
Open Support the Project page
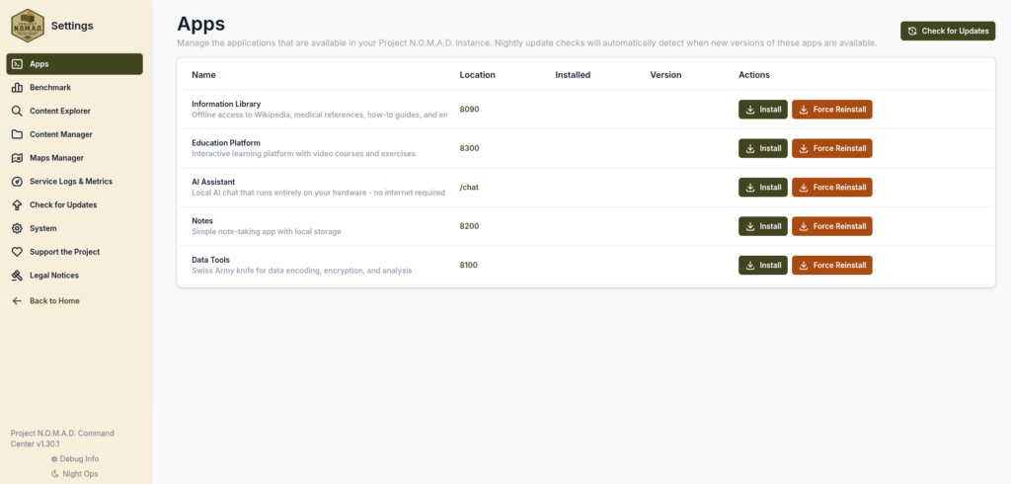[x=75, y=252]
